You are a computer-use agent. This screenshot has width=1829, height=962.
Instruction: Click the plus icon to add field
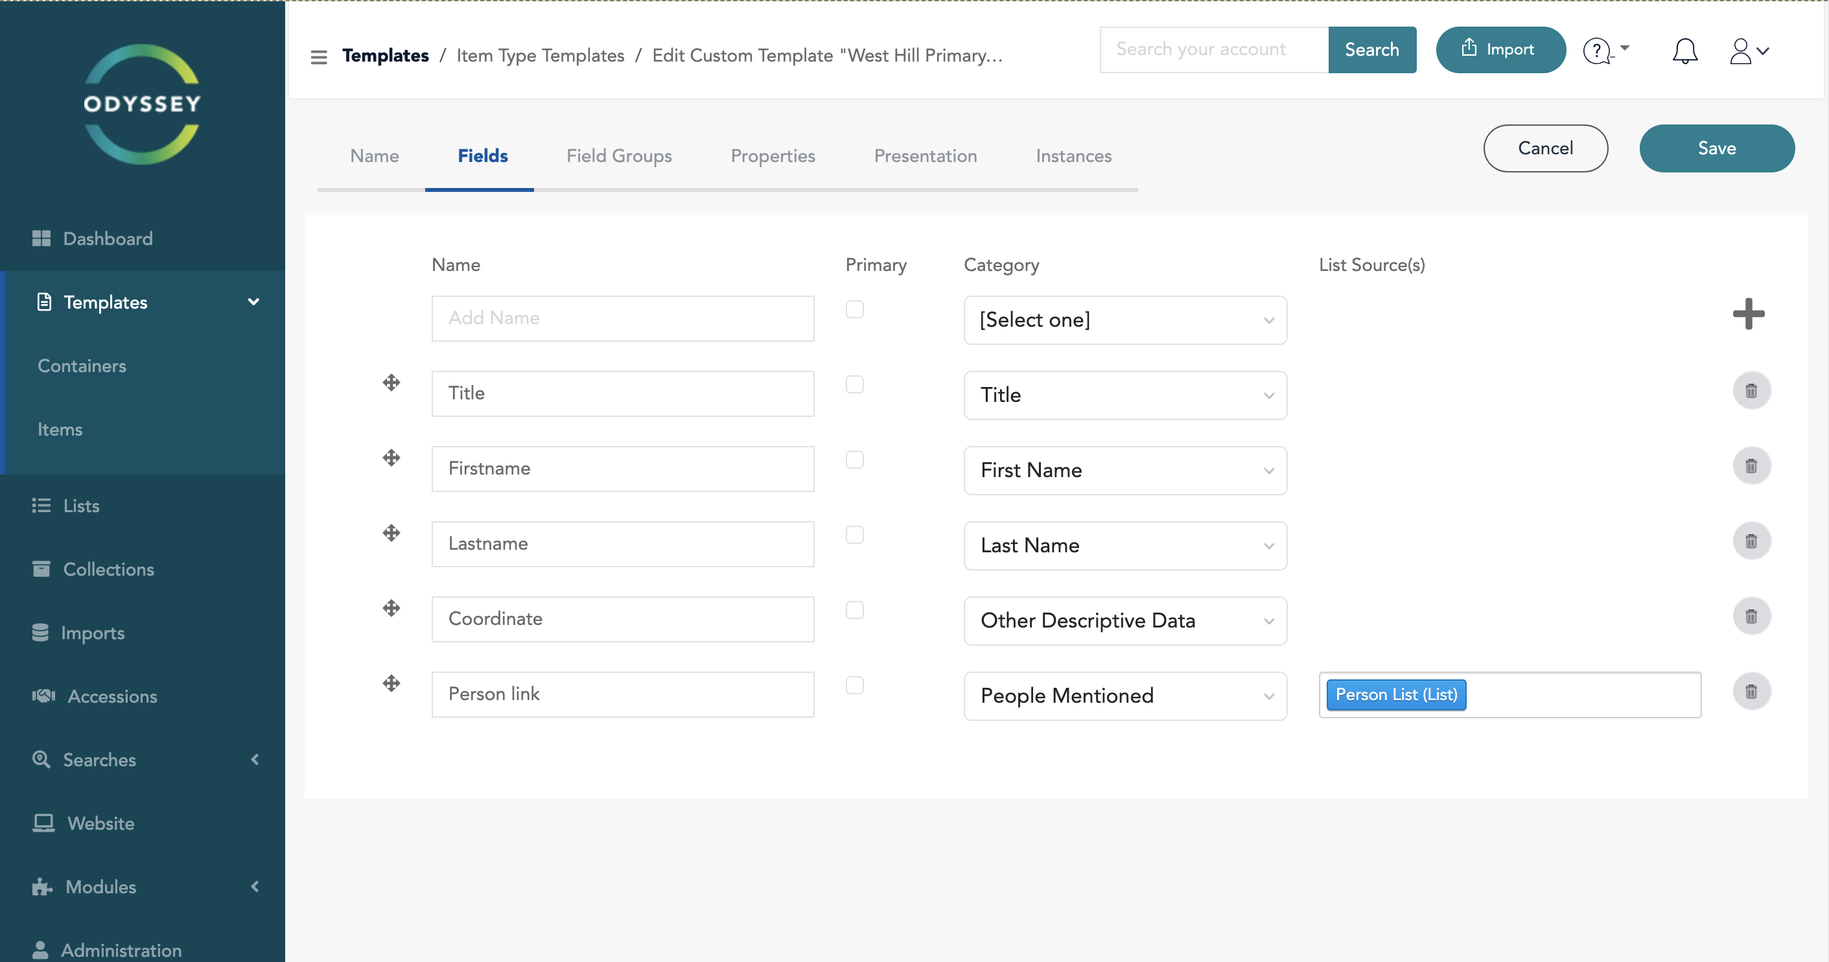pyautogui.click(x=1748, y=314)
